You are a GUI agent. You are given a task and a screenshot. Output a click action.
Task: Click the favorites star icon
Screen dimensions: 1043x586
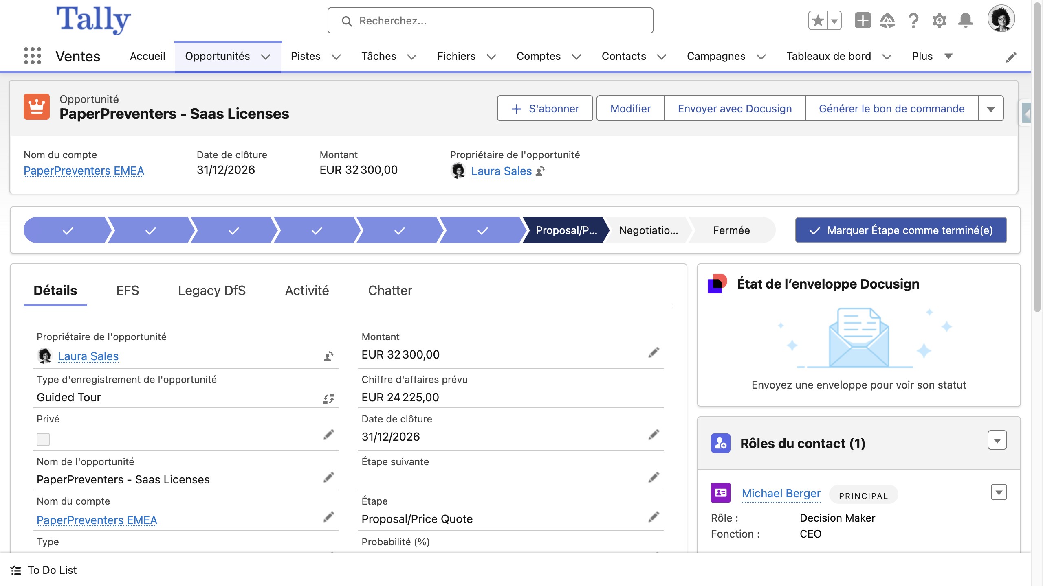click(818, 20)
